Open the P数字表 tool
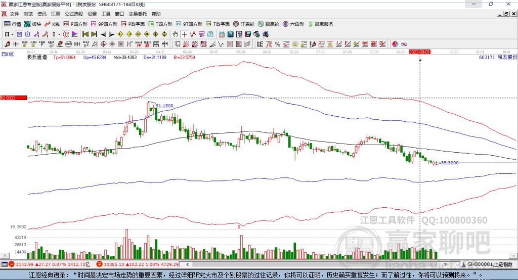This screenshot has height=280, width=518. click(x=133, y=24)
